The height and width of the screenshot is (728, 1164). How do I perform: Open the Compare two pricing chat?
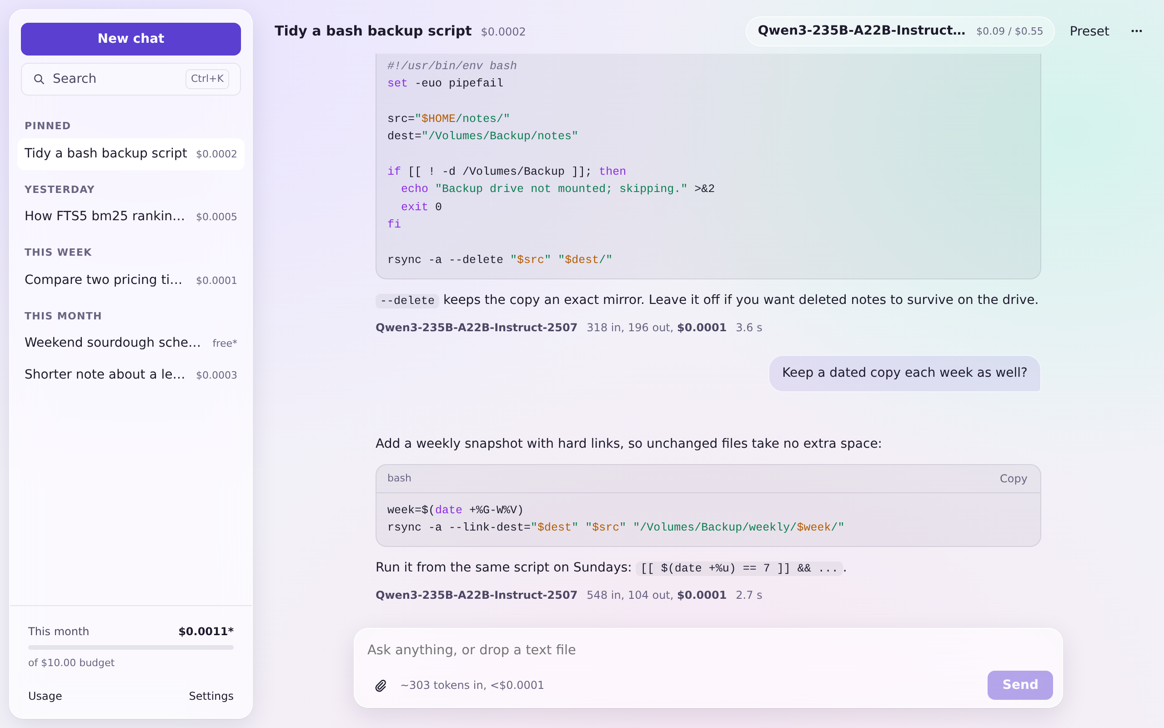pyautogui.click(x=131, y=280)
